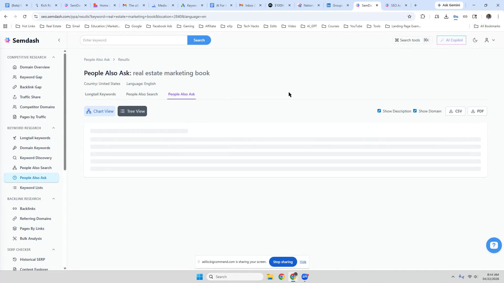Collapse the Semdash sidebar with the arrow icon
Image resolution: width=504 pixels, height=283 pixels.
(x=59, y=40)
